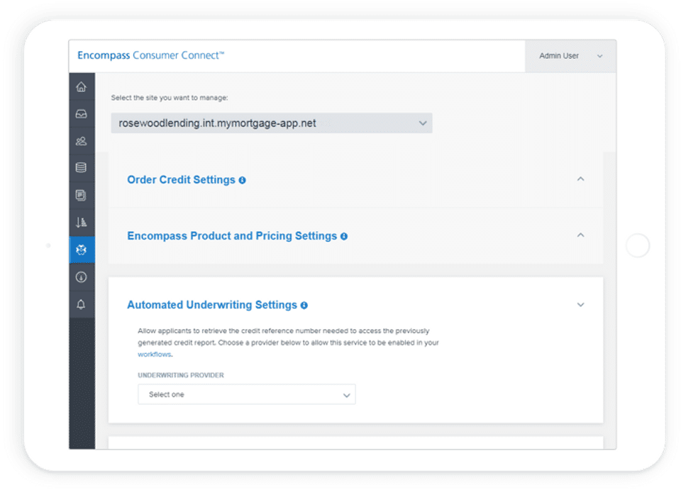Image resolution: width=681 pixels, height=492 pixels.
Task: Toggle the Encompass Product and Pricing Settings chevron
Action: (x=581, y=235)
